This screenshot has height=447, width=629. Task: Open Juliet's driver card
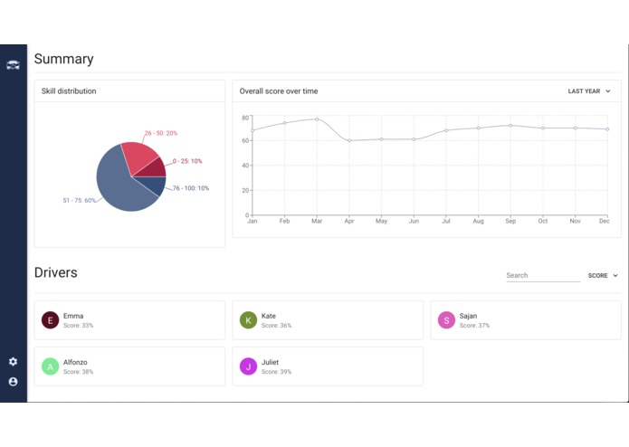(328, 366)
